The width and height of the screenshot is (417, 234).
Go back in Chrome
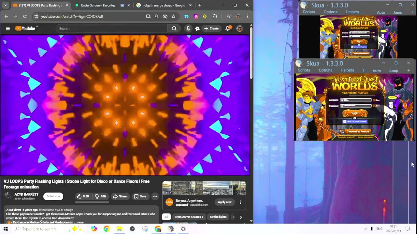(6, 16)
